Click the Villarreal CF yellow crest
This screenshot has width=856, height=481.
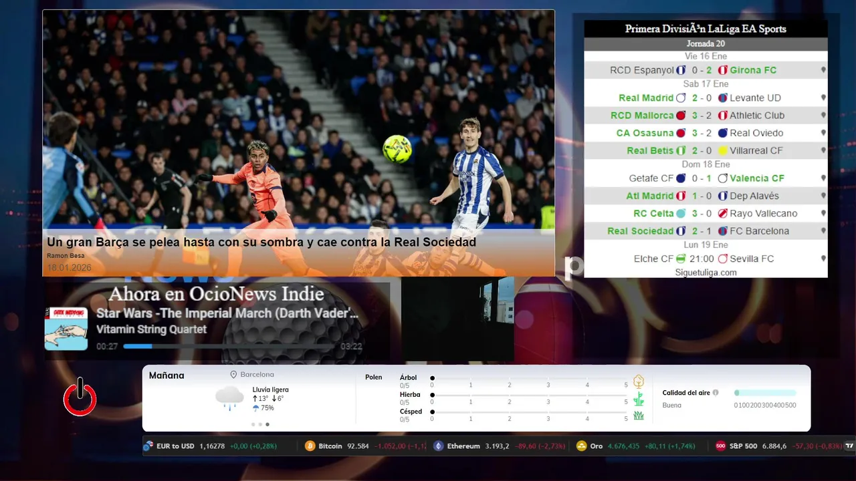pos(723,151)
